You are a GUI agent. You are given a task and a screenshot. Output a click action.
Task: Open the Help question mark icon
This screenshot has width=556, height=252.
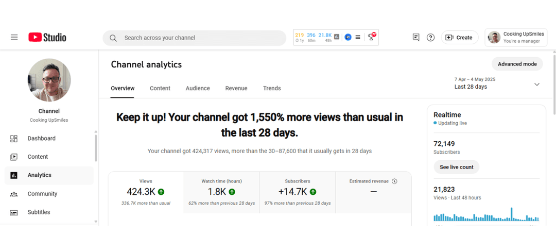coord(430,38)
